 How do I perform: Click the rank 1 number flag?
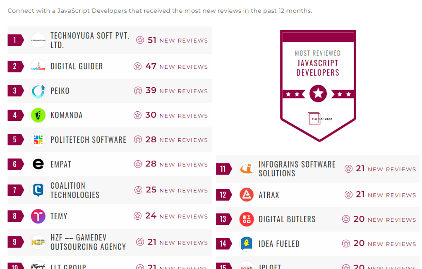click(x=15, y=40)
